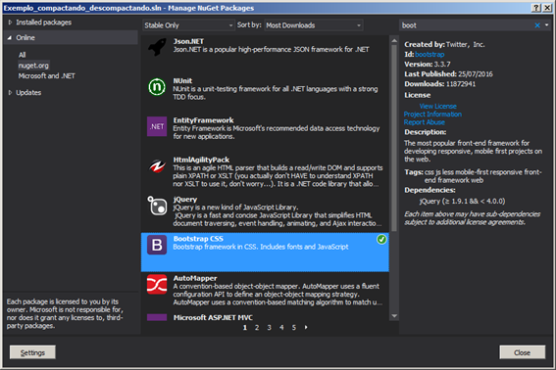Click the package list vertical scrollbar thumb

pos(394,138)
